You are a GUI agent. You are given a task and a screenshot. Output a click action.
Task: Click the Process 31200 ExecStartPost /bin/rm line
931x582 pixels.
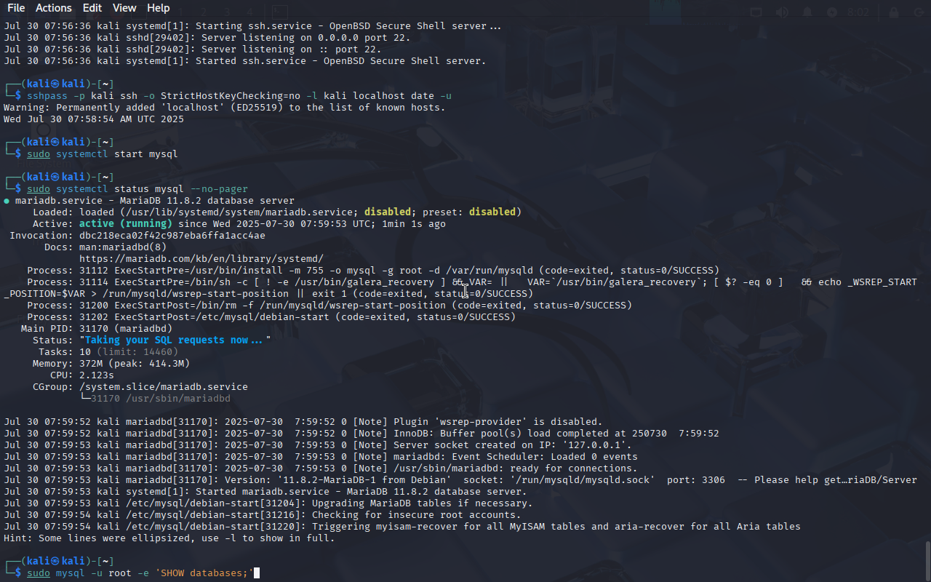coord(329,306)
